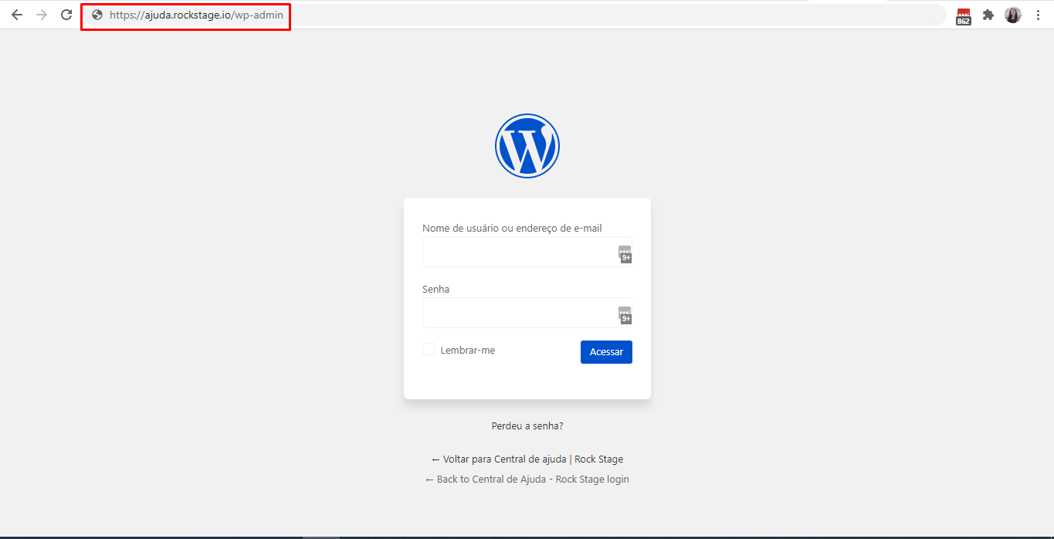1054x539 pixels.
Task: Follow Voltar para Central de ajuda link
Action: tap(527, 459)
